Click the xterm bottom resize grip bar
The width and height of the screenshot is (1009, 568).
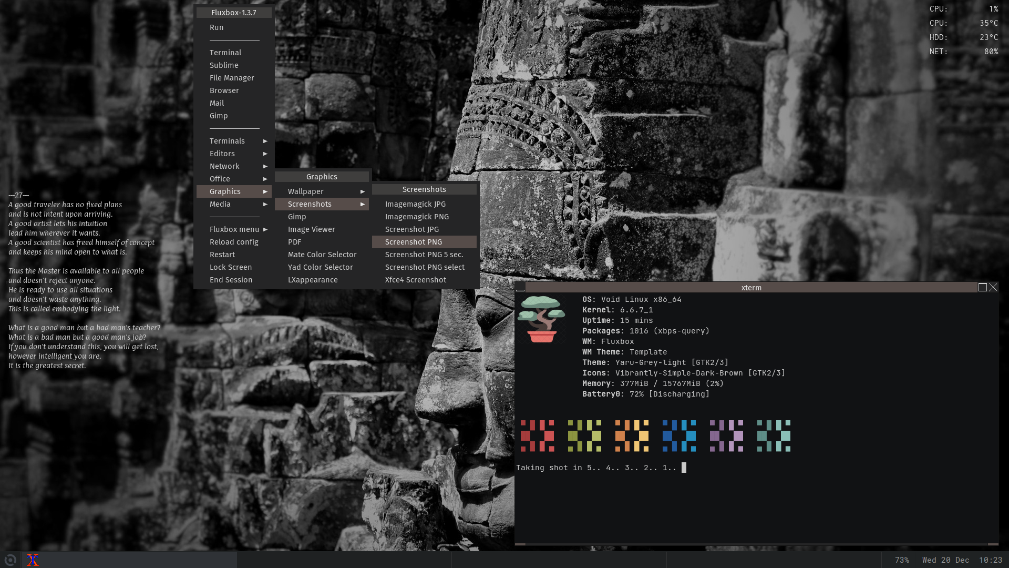[756, 544]
